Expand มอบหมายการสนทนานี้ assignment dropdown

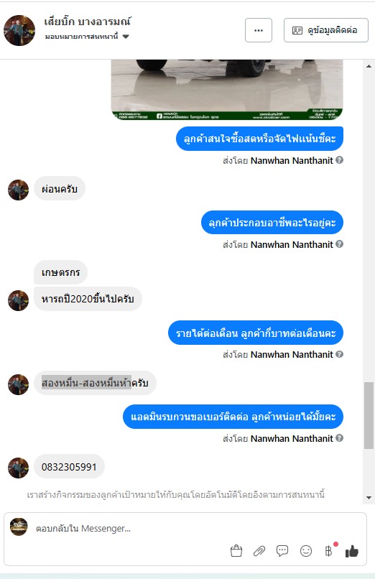(x=126, y=37)
